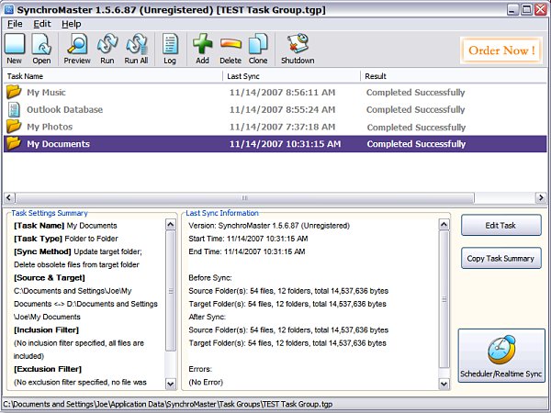This screenshot has height=413, width=551.
Task: Click Last Sync Information up scroll arrow
Action: [444, 225]
